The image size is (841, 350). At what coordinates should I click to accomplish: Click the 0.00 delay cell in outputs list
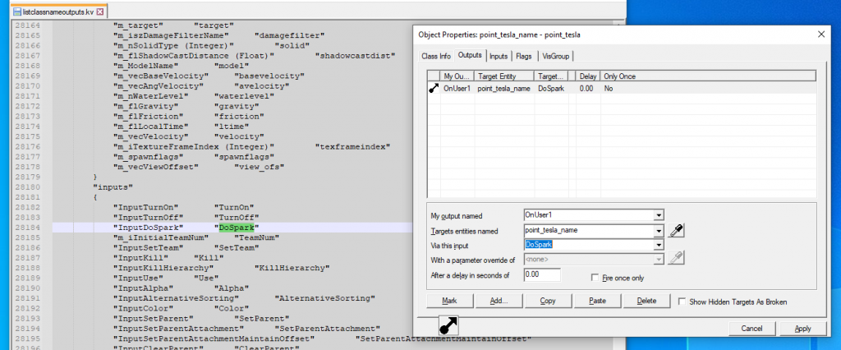click(x=586, y=89)
